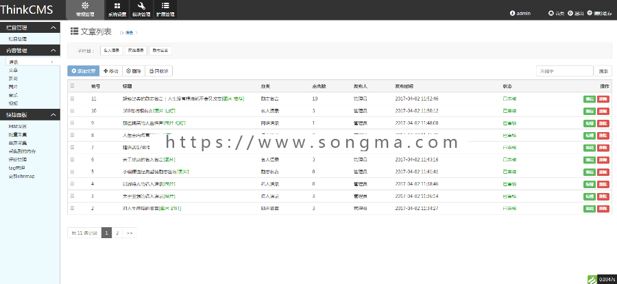Collapse the 内容管理 sidebar section
This screenshot has height=284, width=617.
click(x=53, y=50)
